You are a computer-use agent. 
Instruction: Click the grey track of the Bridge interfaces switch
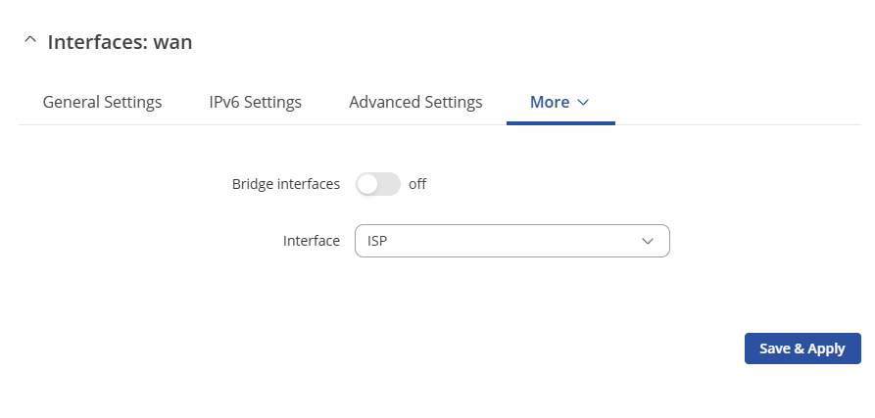[390, 184]
